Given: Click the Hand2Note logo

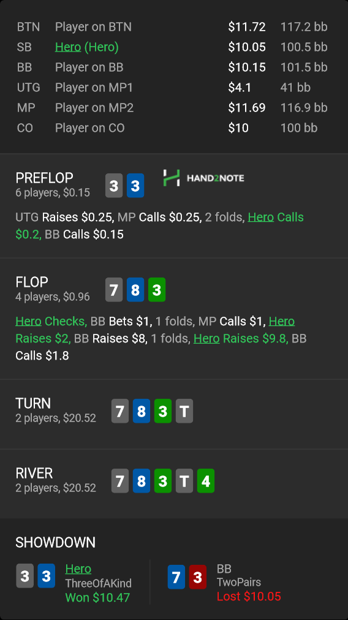Looking at the screenshot, I should tap(203, 178).
